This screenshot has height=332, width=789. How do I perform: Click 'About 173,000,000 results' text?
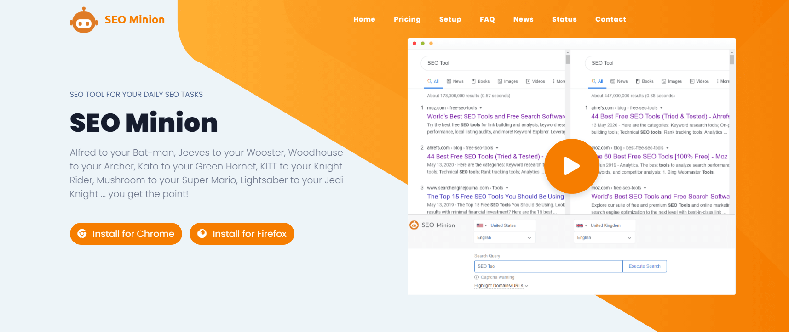468,96
